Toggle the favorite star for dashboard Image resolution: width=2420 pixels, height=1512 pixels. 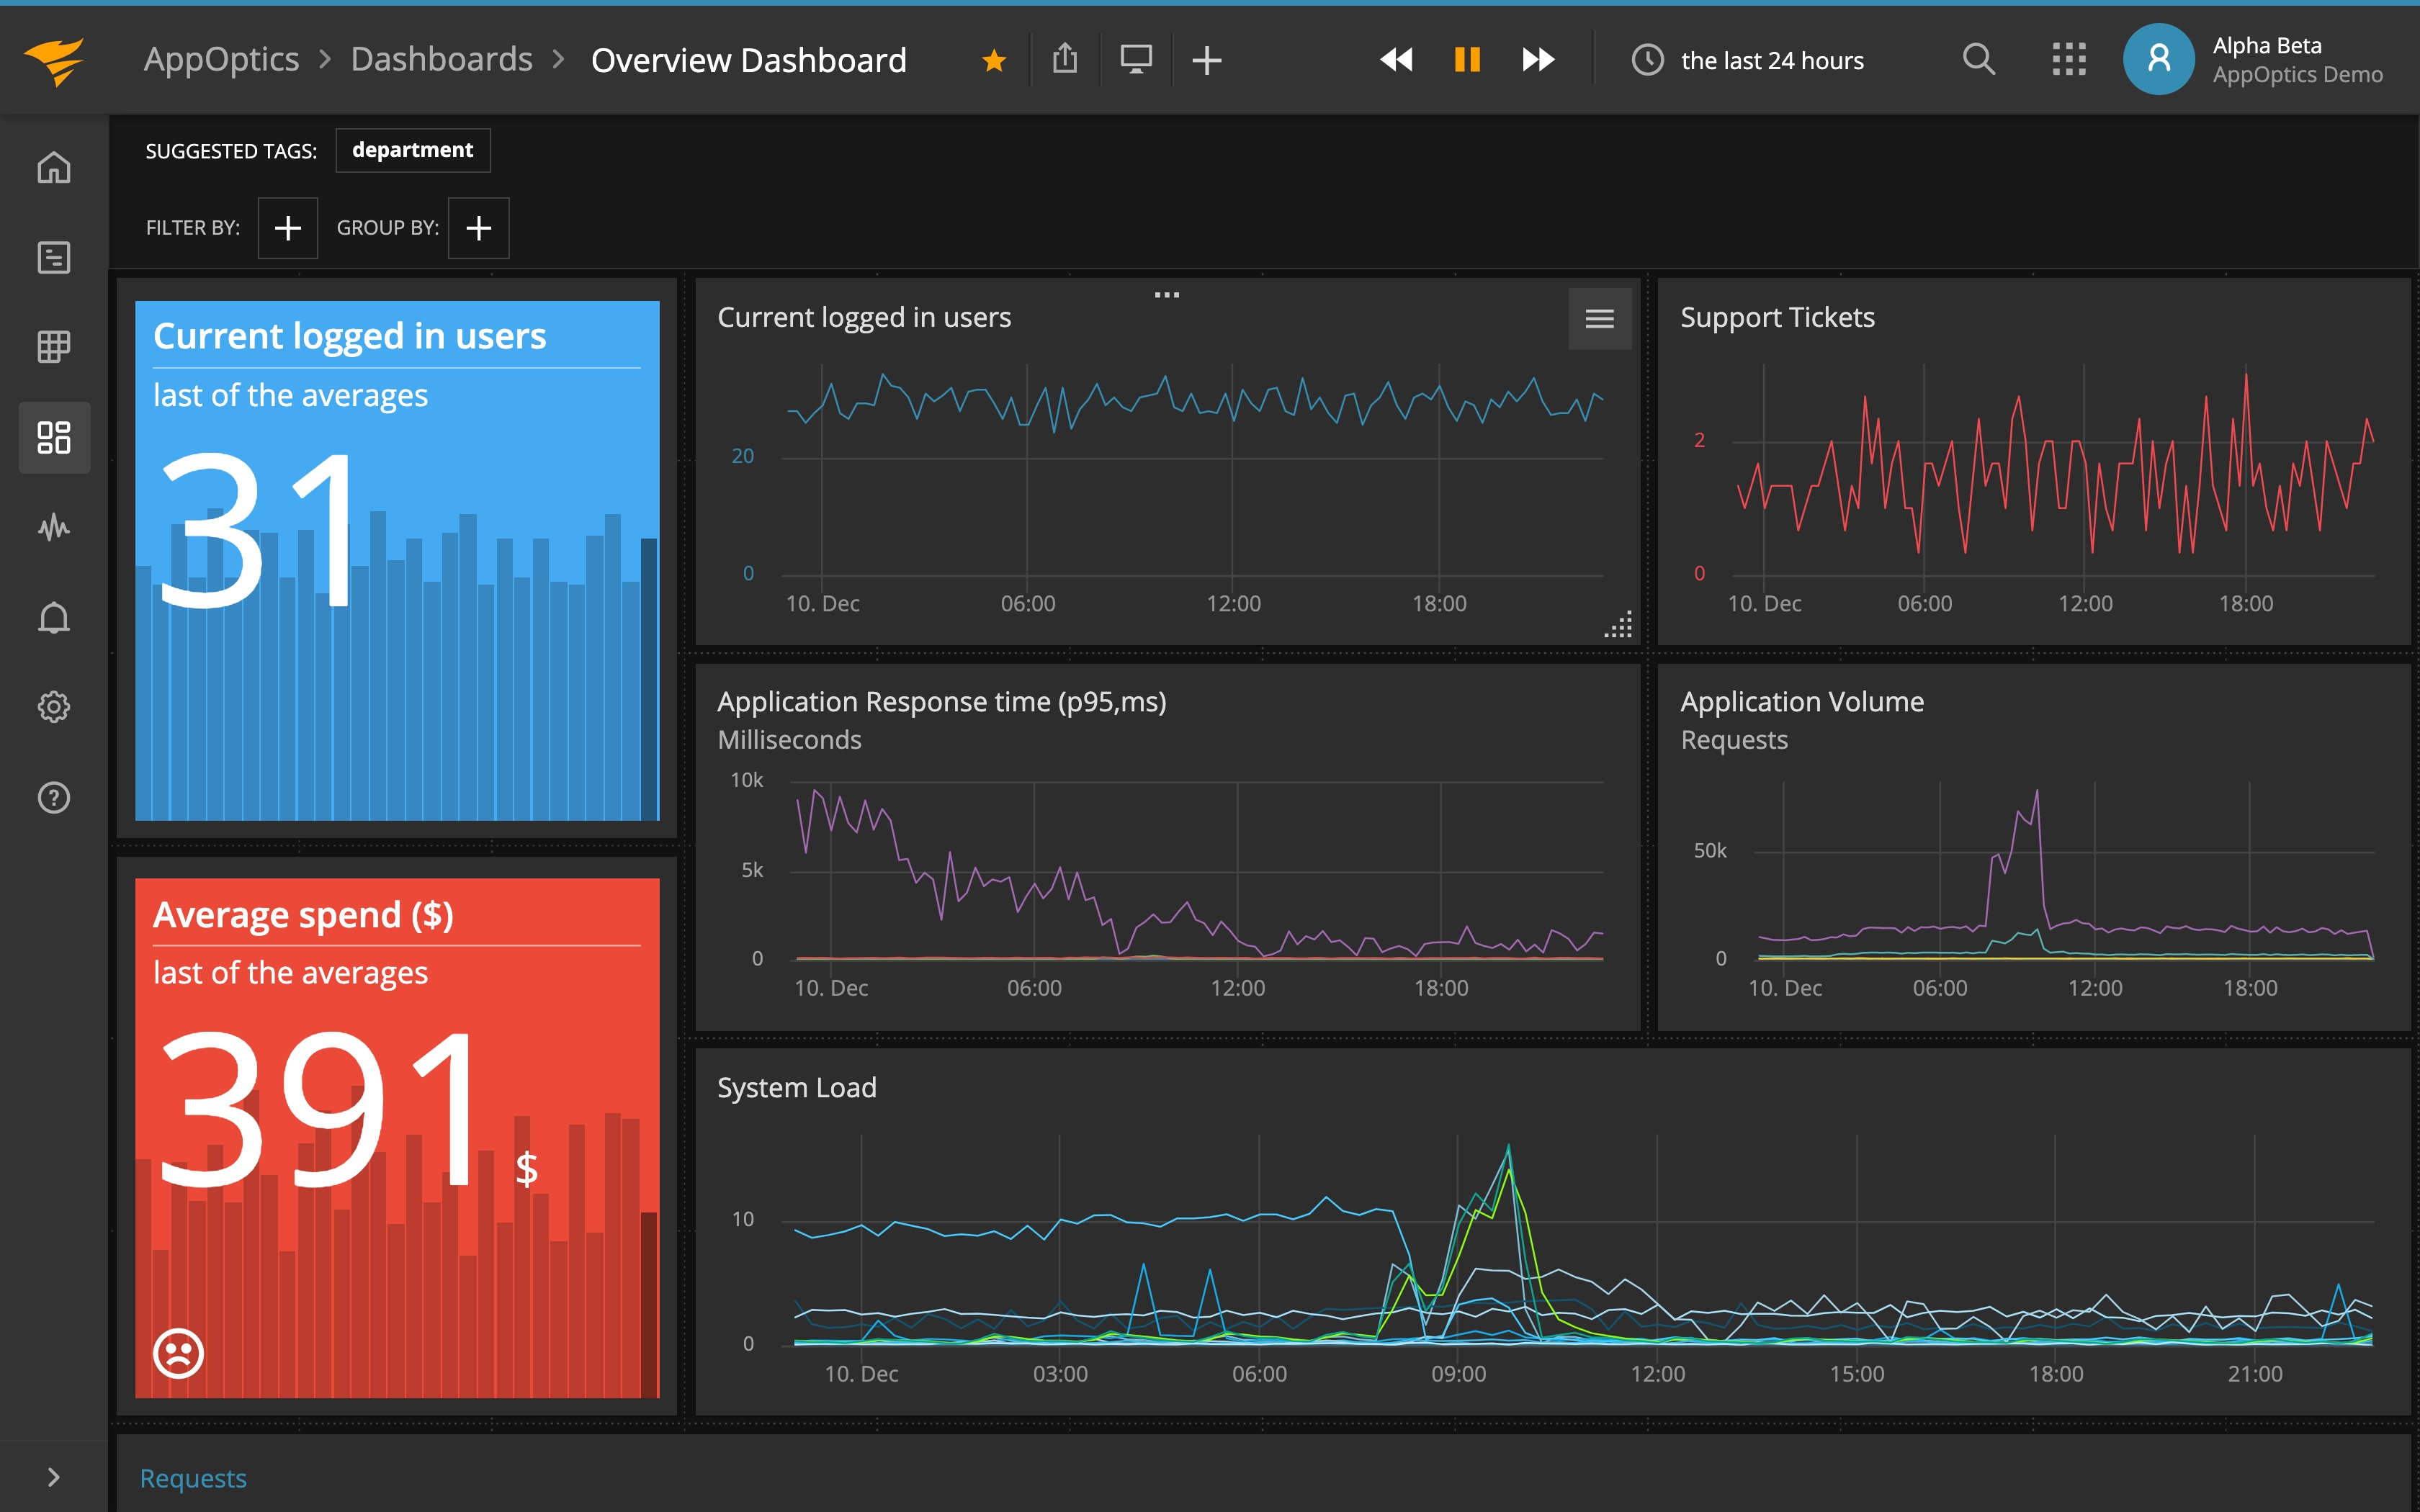point(993,61)
